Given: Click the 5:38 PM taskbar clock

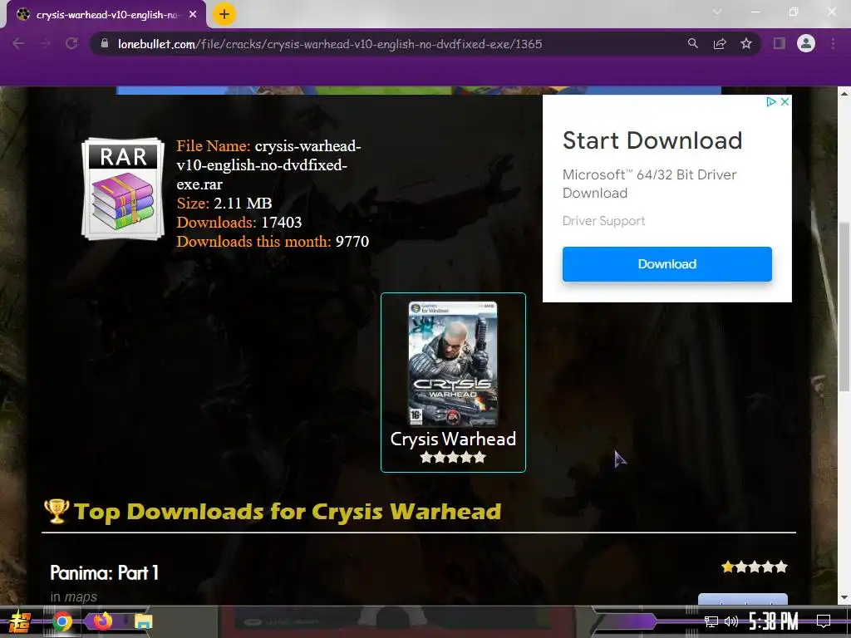Looking at the screenshot, I should tap(774, 621).
